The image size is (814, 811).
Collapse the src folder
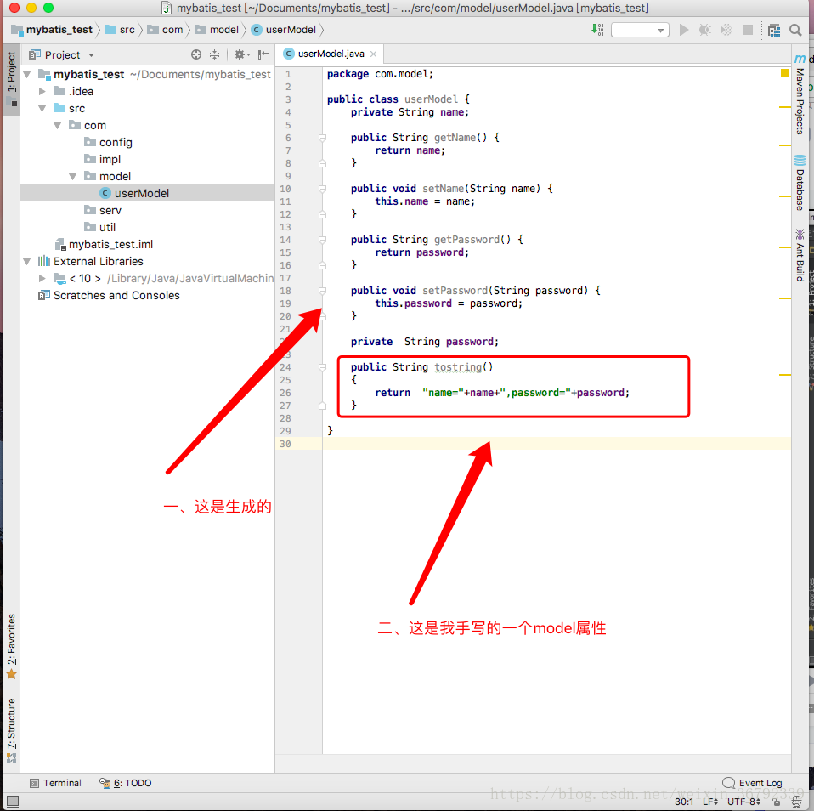pos(42,109)
